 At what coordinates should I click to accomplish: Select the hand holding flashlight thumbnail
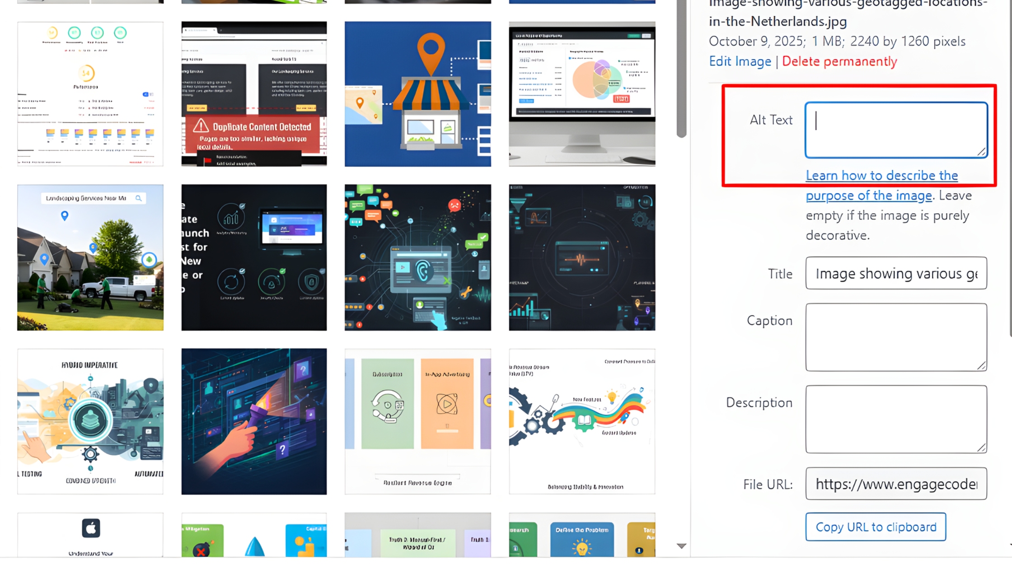[x=254, y=421]
